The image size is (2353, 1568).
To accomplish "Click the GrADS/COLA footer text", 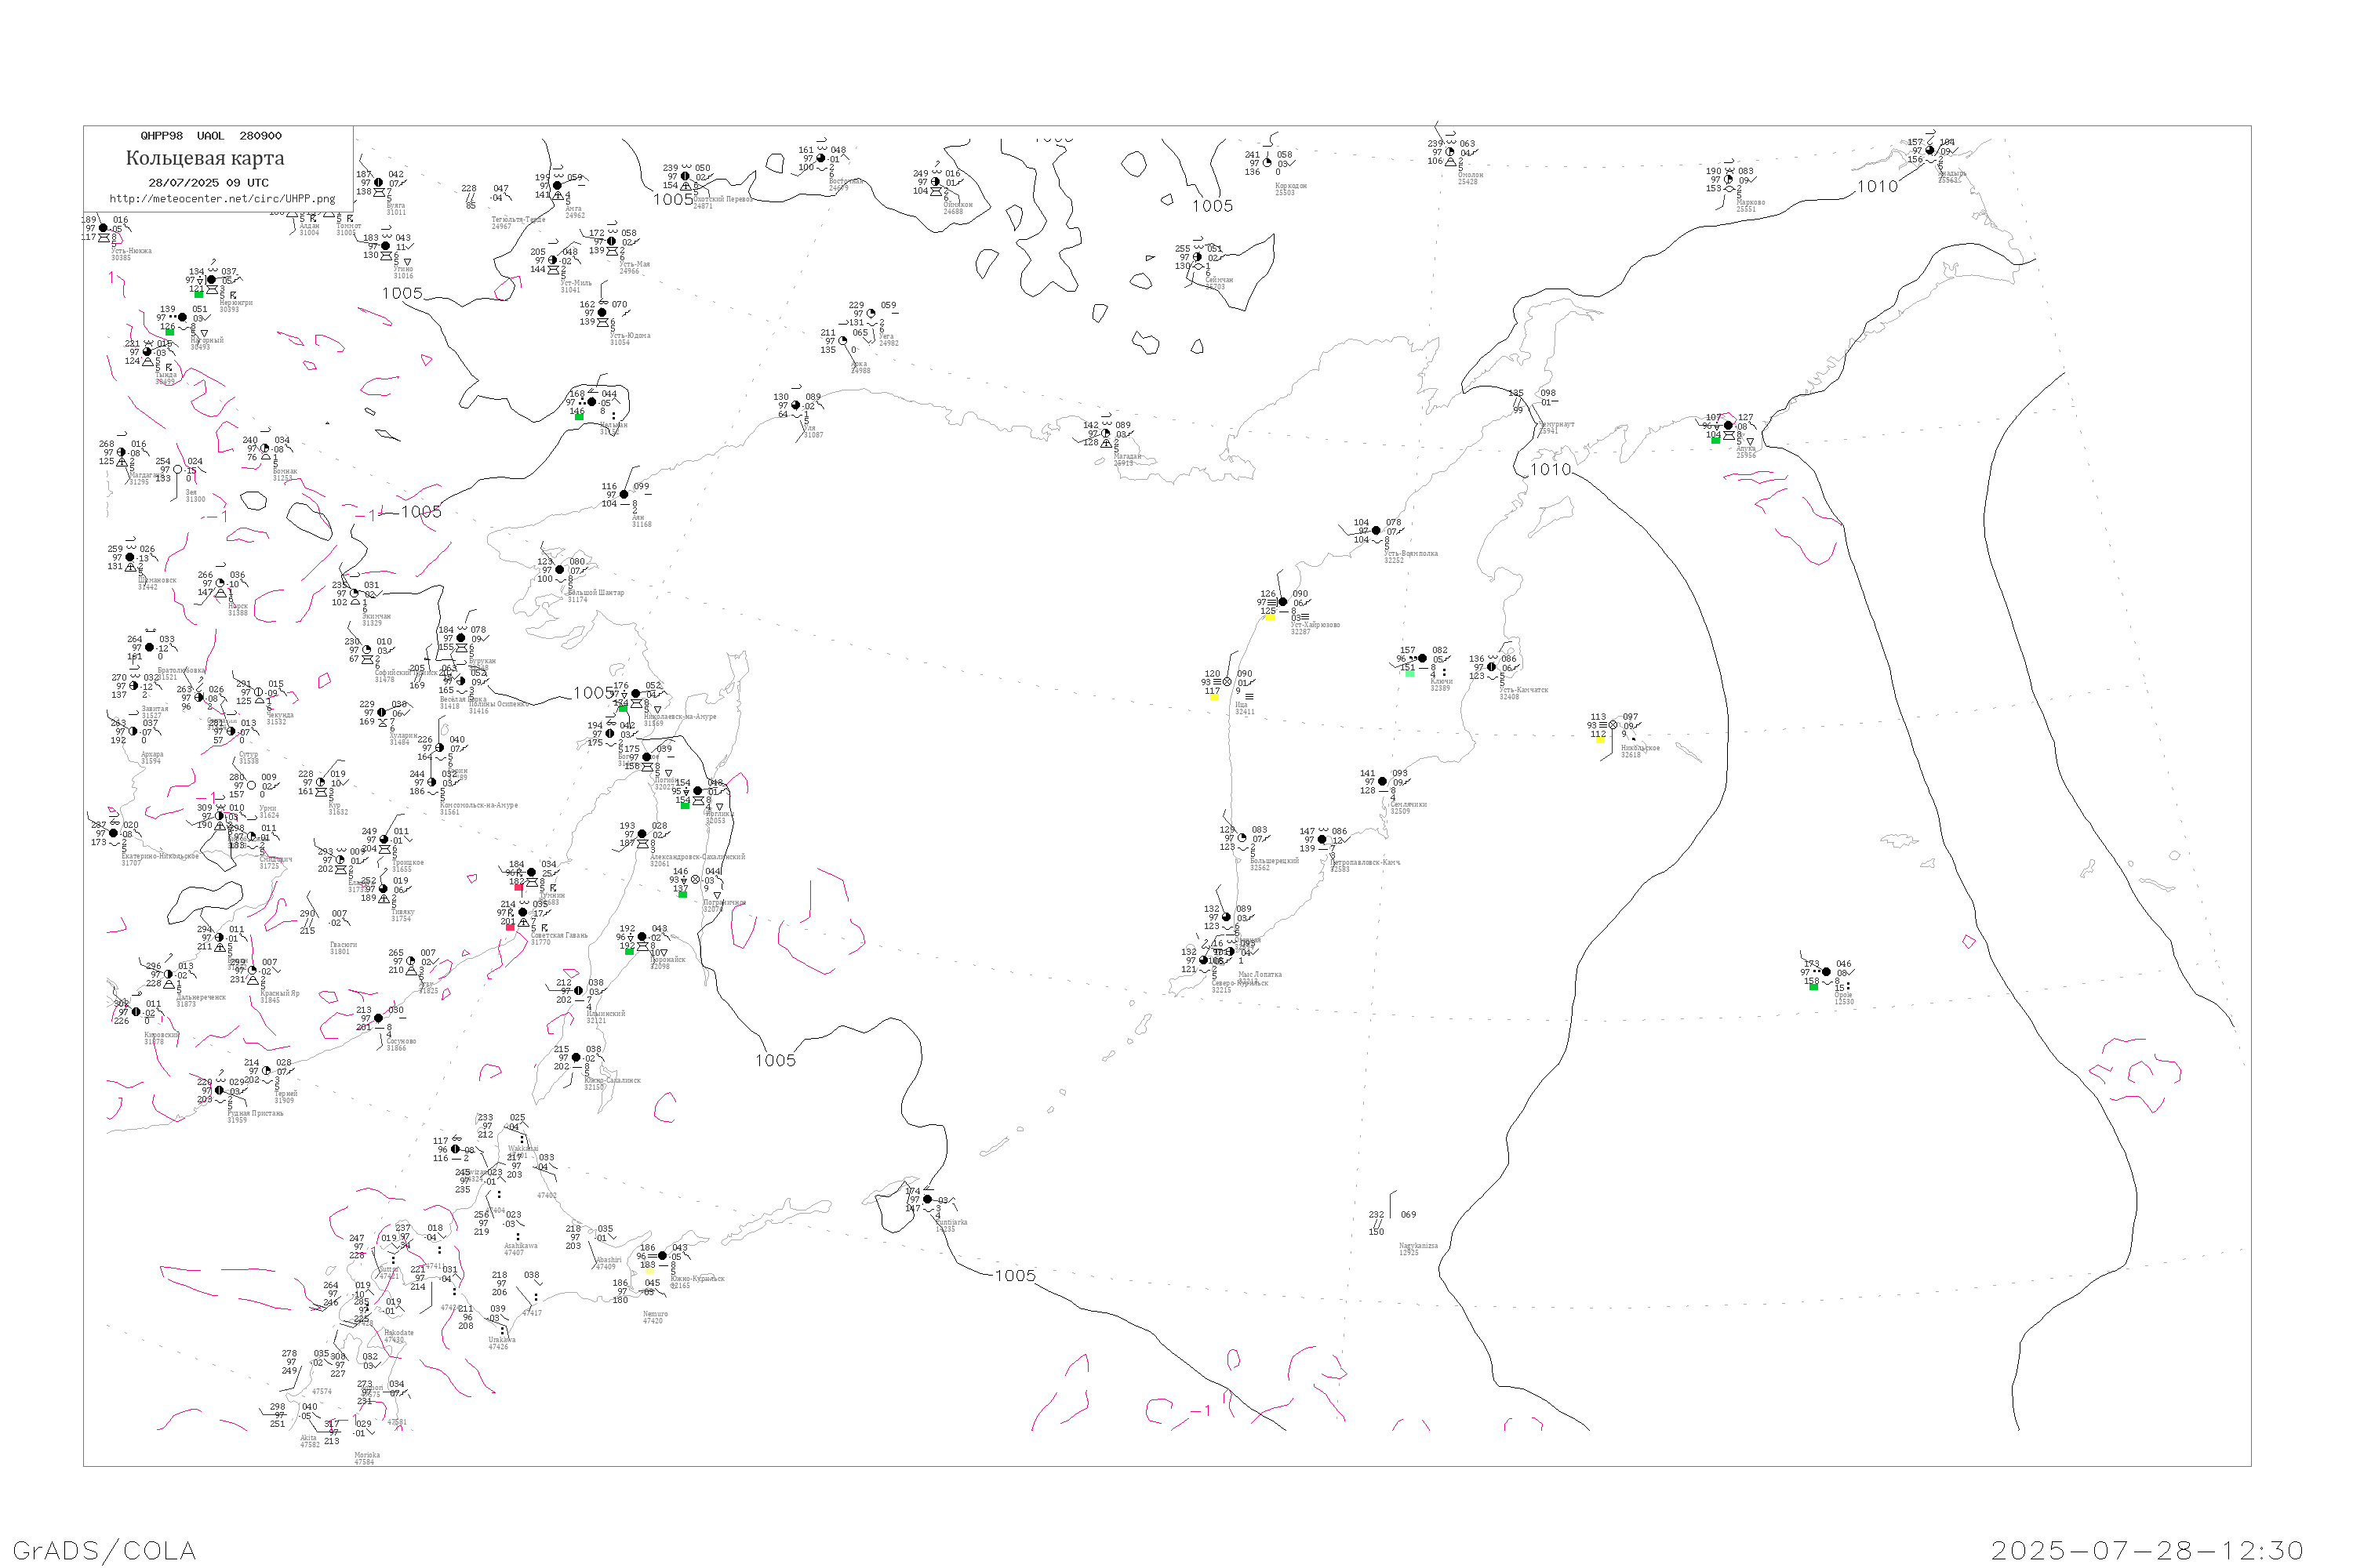I will tap(104, 1551).
